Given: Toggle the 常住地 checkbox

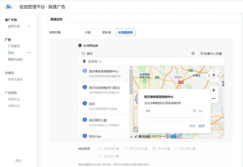Looking at the screenshot, I should 154,149.
